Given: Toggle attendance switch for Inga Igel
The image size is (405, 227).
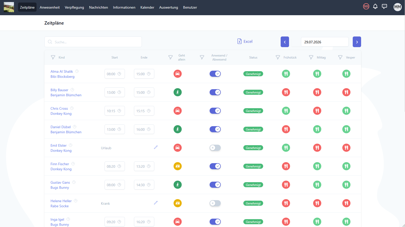Looking at the screenshot, I should tap(215, 222).
